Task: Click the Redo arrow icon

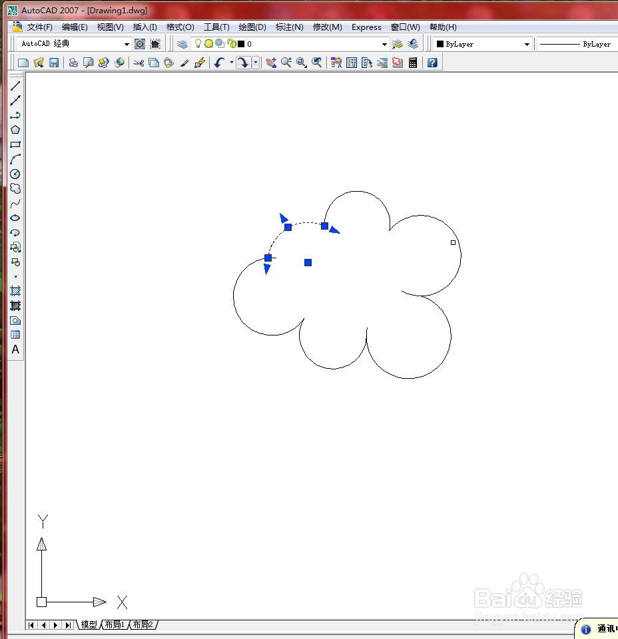Action: click(243, 63)
